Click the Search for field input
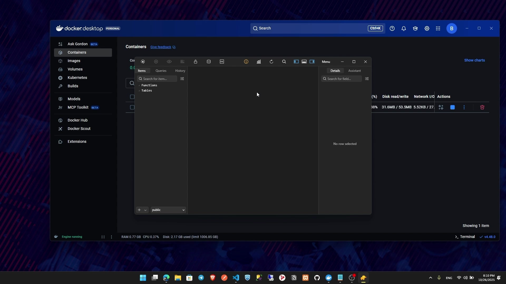506x284 pixels. tap(341, 79)
